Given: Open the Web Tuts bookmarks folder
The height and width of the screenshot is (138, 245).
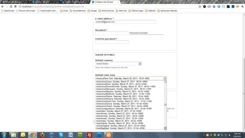Looking at the screenshot, I should (x=121, y=11).
